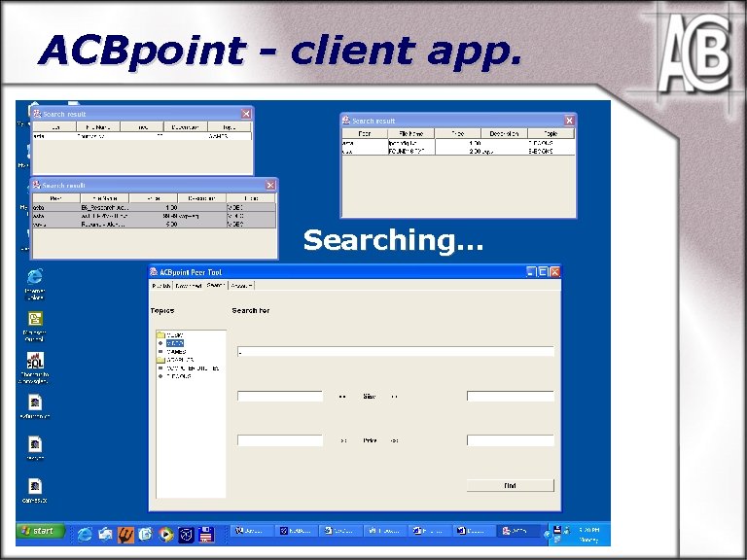
Task: Open the Account tab in Peer Tool
Action: (x=241, y=286)
